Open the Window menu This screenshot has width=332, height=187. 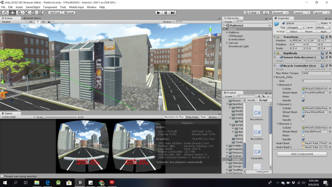pyautogui.click(x=91, y=7)
